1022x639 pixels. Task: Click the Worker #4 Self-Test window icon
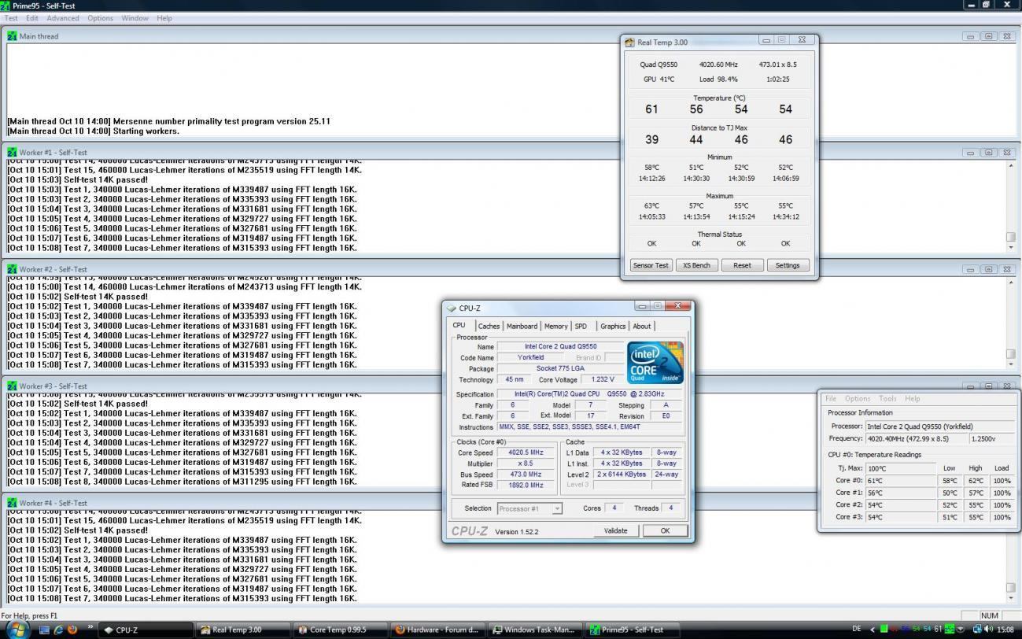(x=12, y=503)
